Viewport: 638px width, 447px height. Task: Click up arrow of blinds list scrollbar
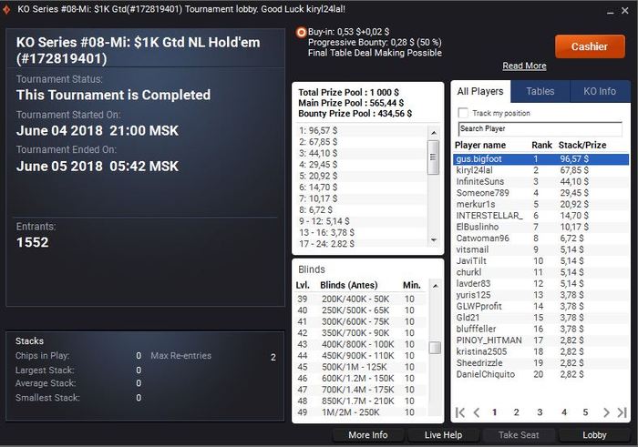pos(436,286)
